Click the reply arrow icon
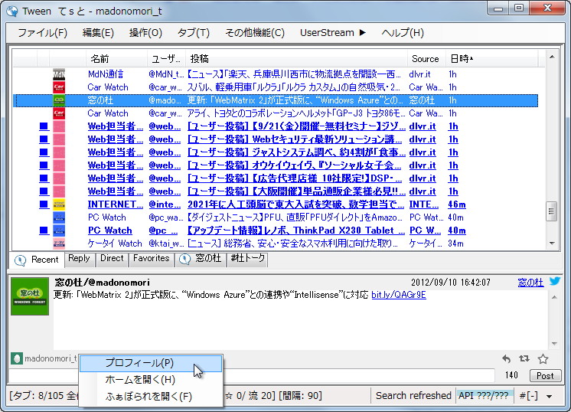571x412 pixels. click(x=506, y=359)
